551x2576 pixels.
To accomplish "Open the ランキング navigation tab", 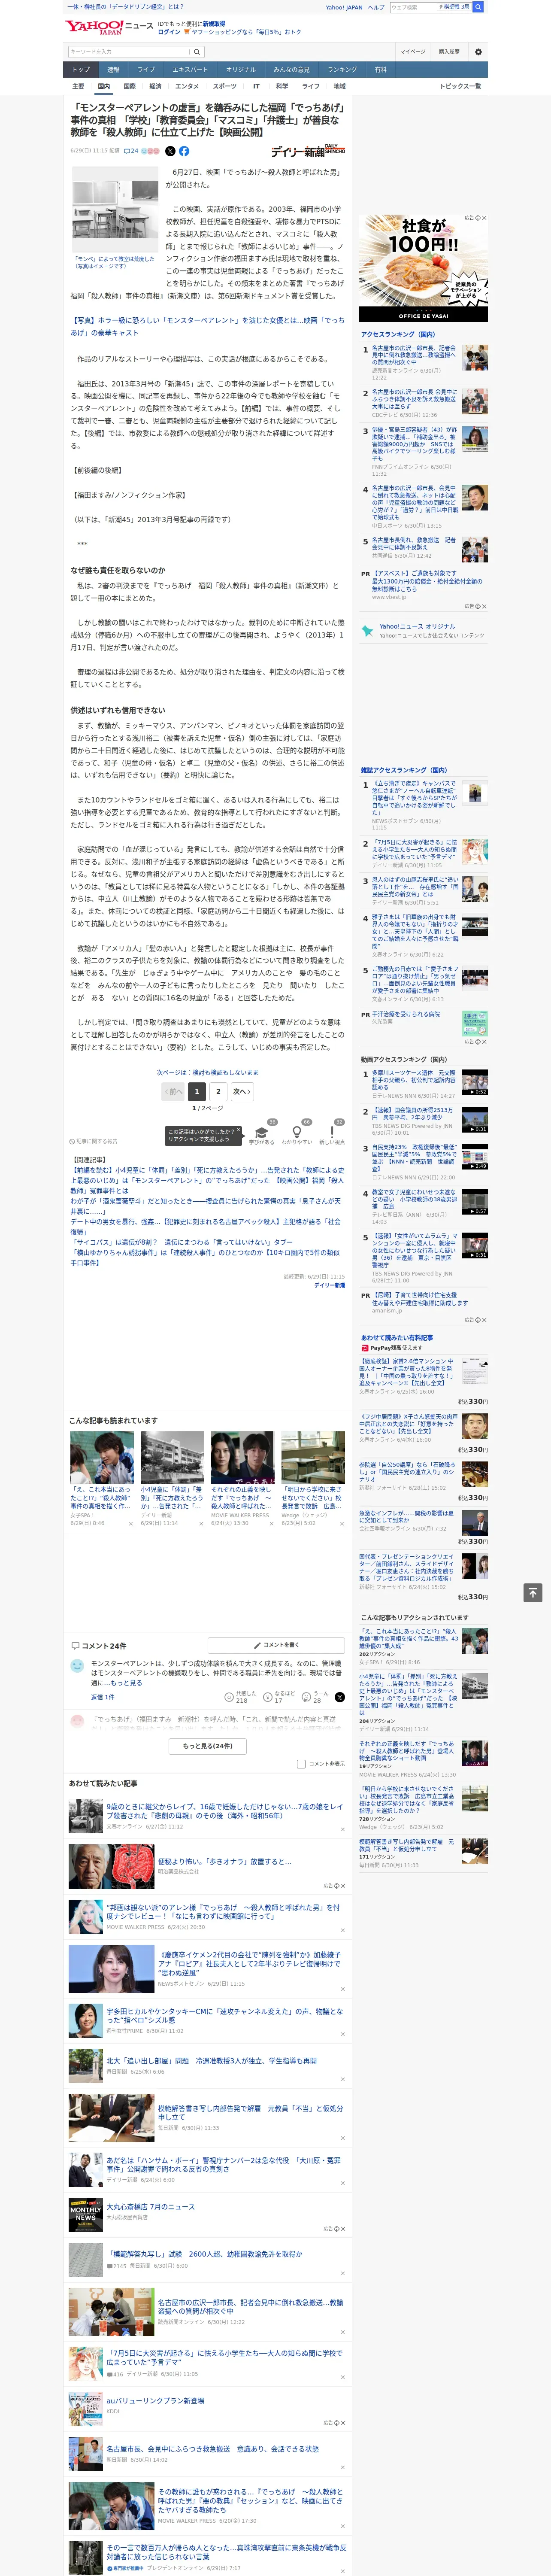I will tap(342, 70).
